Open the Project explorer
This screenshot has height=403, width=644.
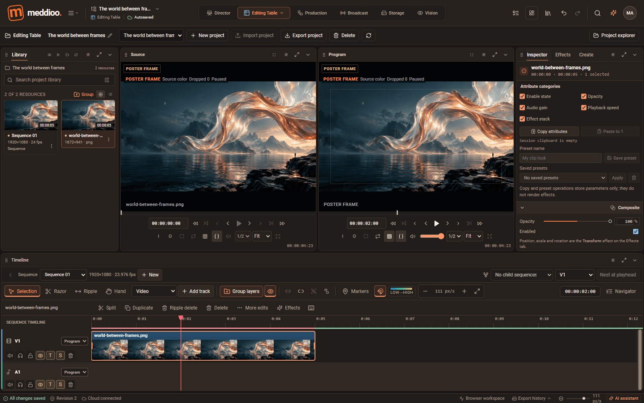pos(614,35)
